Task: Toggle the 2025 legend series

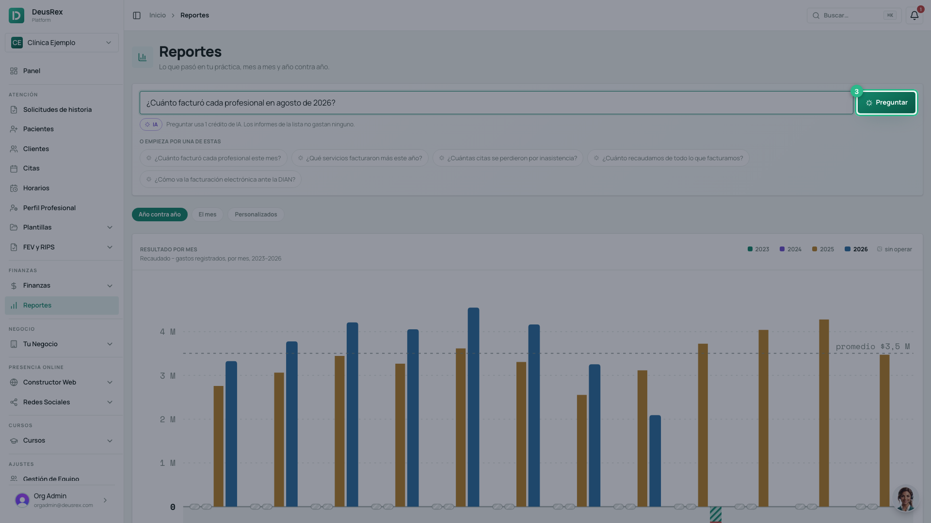Action: pos(823,249)
